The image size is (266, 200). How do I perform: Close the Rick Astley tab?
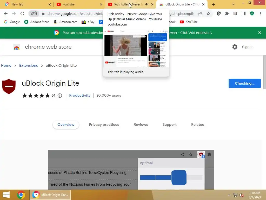coord(152,4)
